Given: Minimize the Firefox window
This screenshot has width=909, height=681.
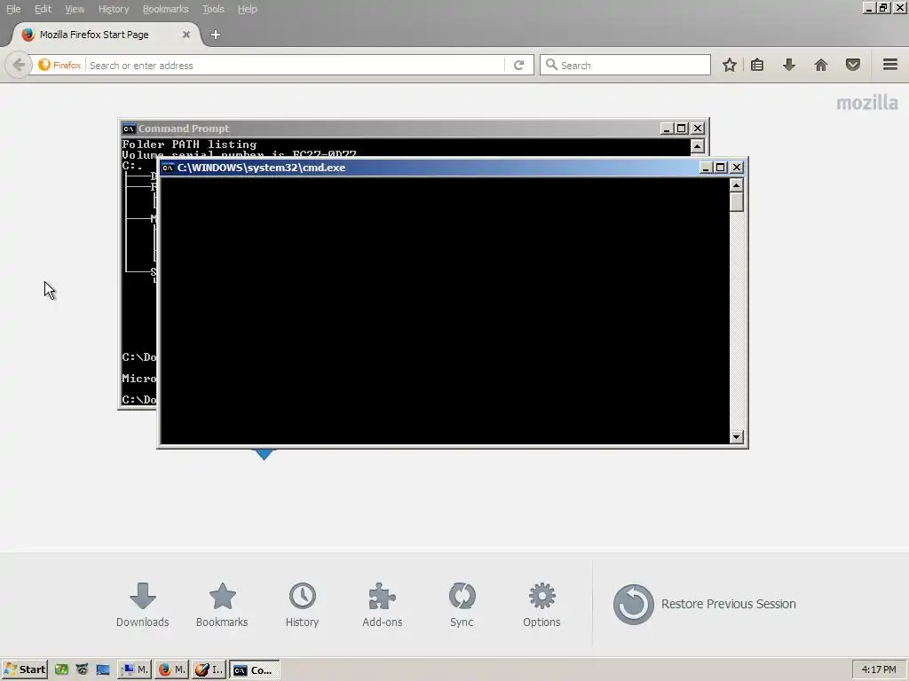Looking at the screenshot, I should click(x=868, y=8).
